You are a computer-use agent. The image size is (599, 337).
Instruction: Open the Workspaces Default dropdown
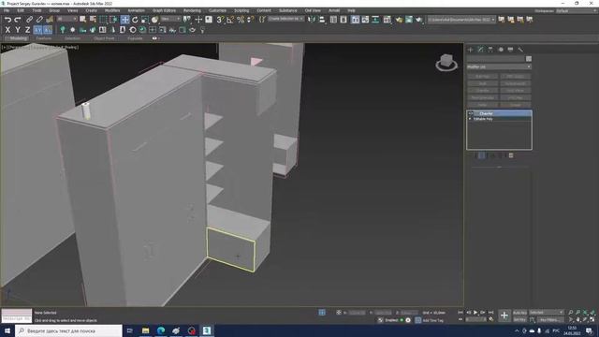point(575,10)
